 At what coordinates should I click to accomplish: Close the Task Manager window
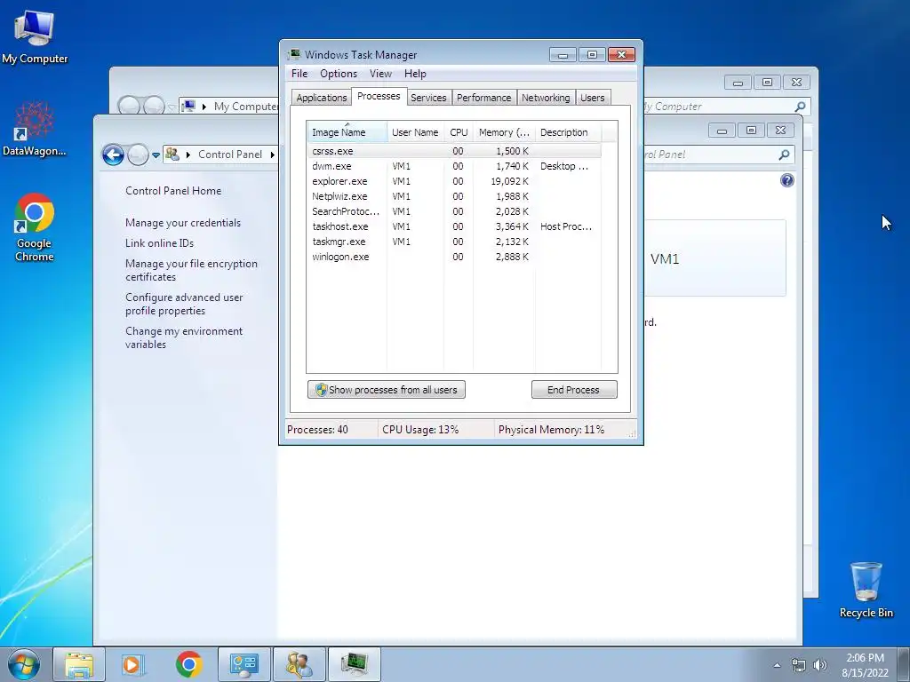621,54
